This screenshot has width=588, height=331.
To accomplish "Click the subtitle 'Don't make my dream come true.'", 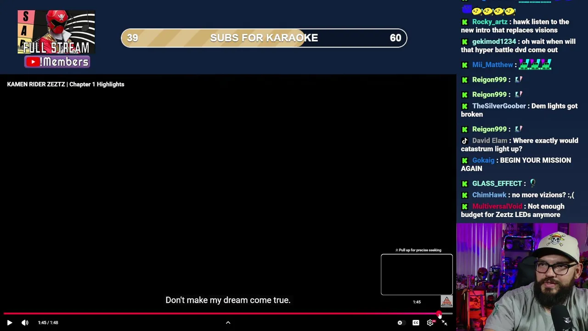I will point(228,300).
